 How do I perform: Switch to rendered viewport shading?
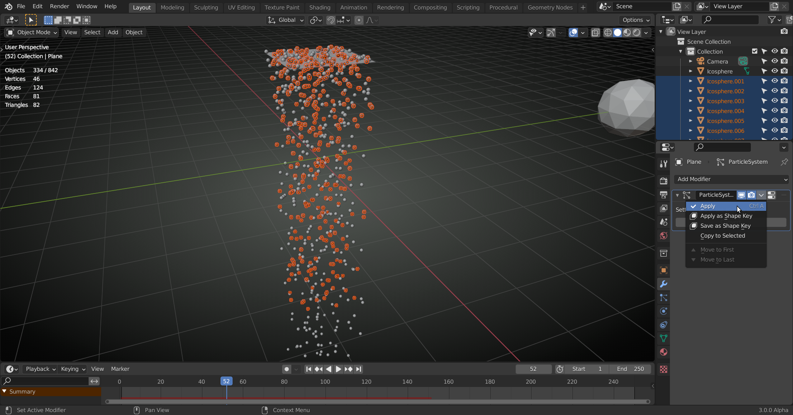click(x=636, y=33)
